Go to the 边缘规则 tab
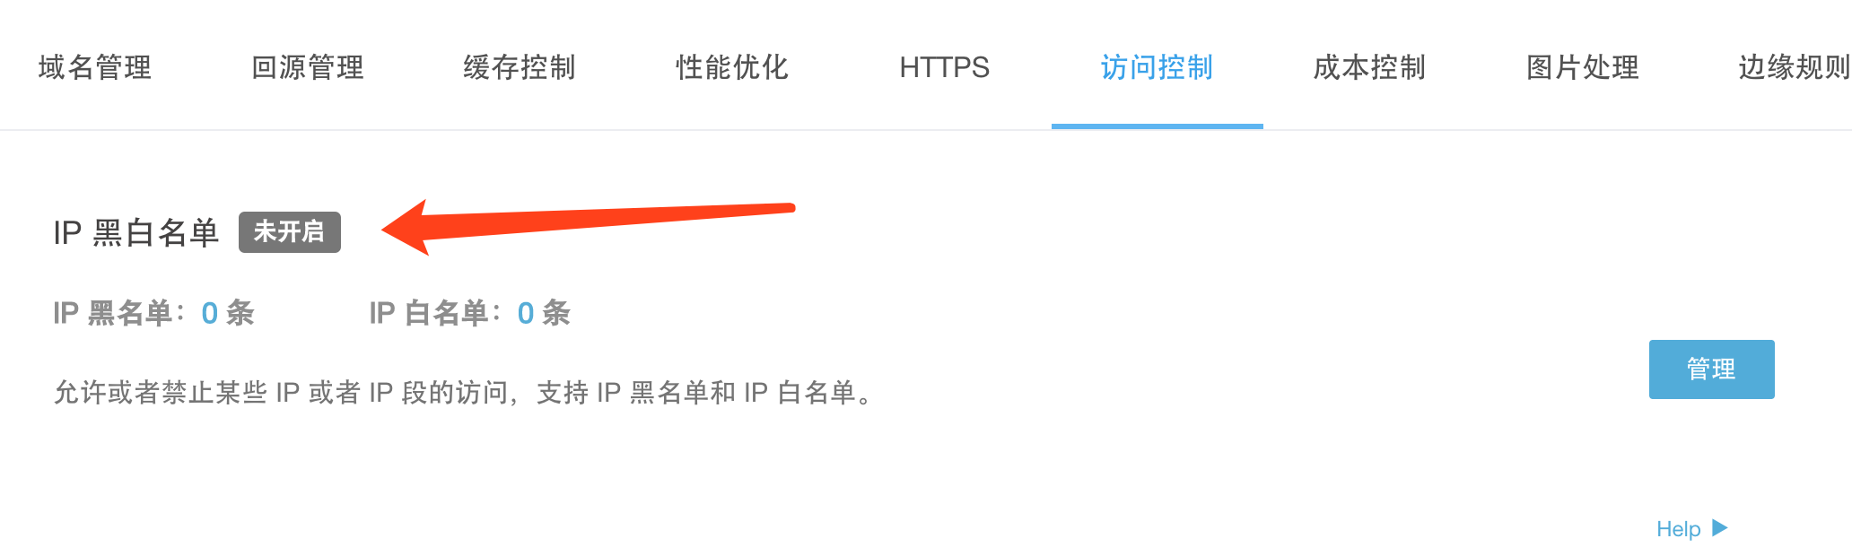1852x556 pixels. 1795,67
